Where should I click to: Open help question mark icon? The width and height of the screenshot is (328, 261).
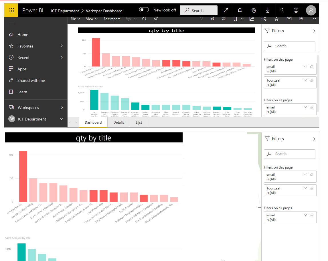[x=282, y=10]
